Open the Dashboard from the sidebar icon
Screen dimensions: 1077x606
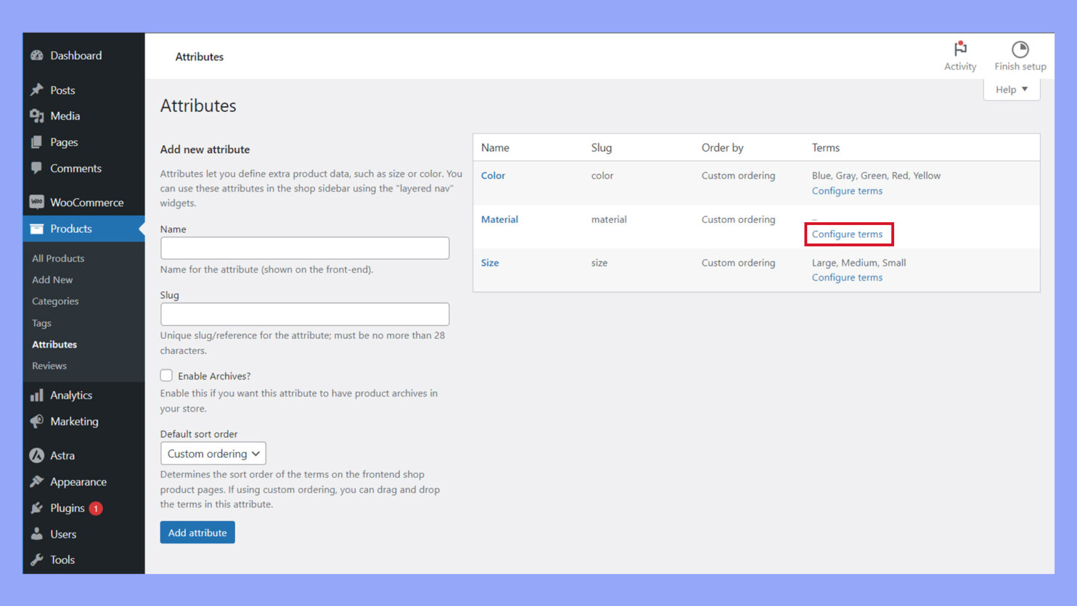[37, 55]
